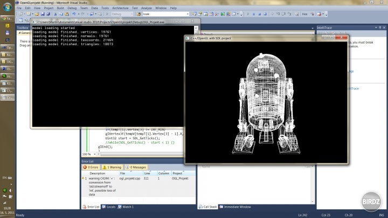Expand the Standard toolbar overflow options

pos(241,15)
